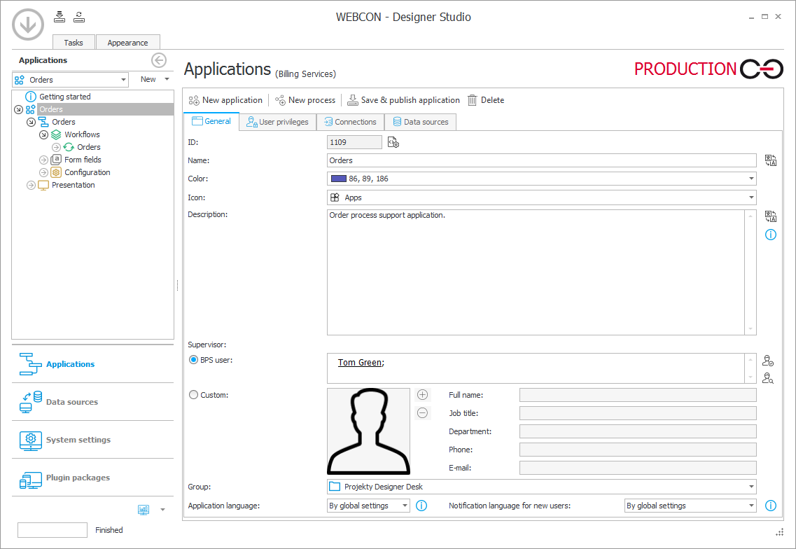Open the Applications sidebar section
Viewport: 796px width, 549px height.
point(92,364)
